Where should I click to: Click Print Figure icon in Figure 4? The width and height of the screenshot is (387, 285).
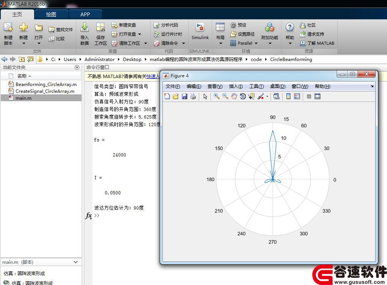193,96
